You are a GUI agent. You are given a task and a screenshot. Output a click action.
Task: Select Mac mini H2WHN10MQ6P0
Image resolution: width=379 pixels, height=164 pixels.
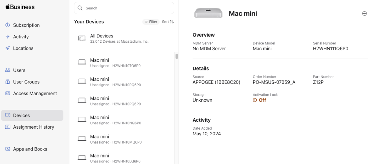tap(124, 139)
